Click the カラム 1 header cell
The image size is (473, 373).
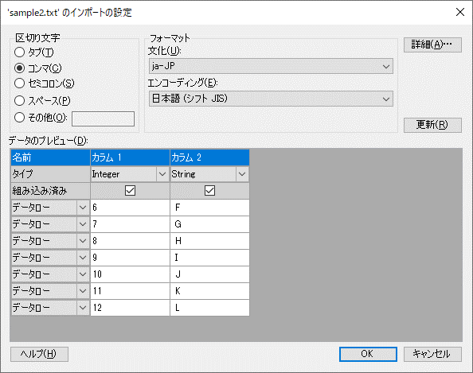pyautogui.click(x=130, y=157)
